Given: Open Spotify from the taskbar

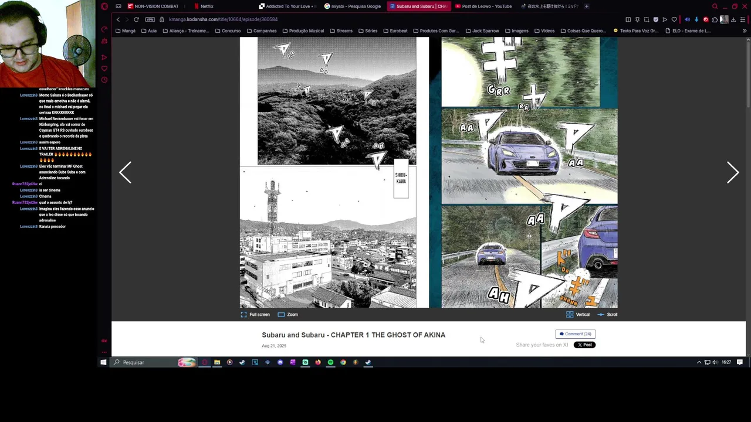Looking at the screenshot, I should [x=330, y=362].
